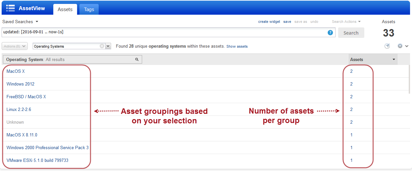Image resolution: width=412 pixels, height=171 pixels.
Task: Select the Unknown operating system row
Action: [x=15, y=122]
